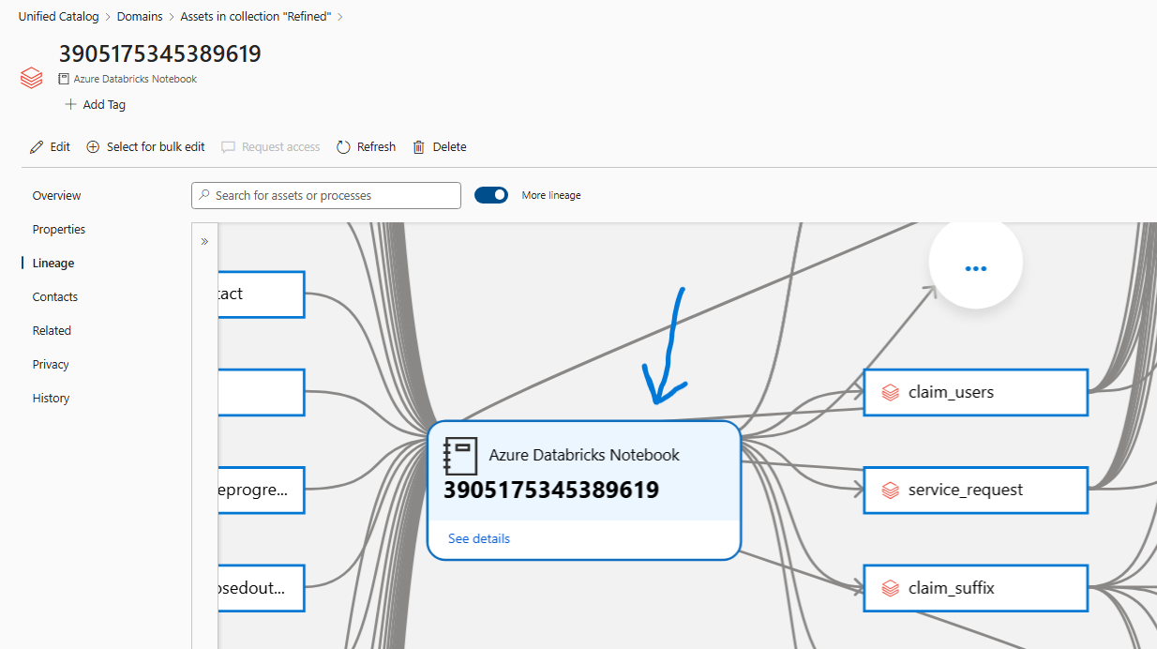The width and height of the screenshot is (1157, 649).
Task: Click the small notebook icon under the title
Action: pos(64,80)
